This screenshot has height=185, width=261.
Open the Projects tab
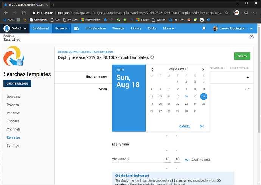pyautogui.click(x=61, y=28)
